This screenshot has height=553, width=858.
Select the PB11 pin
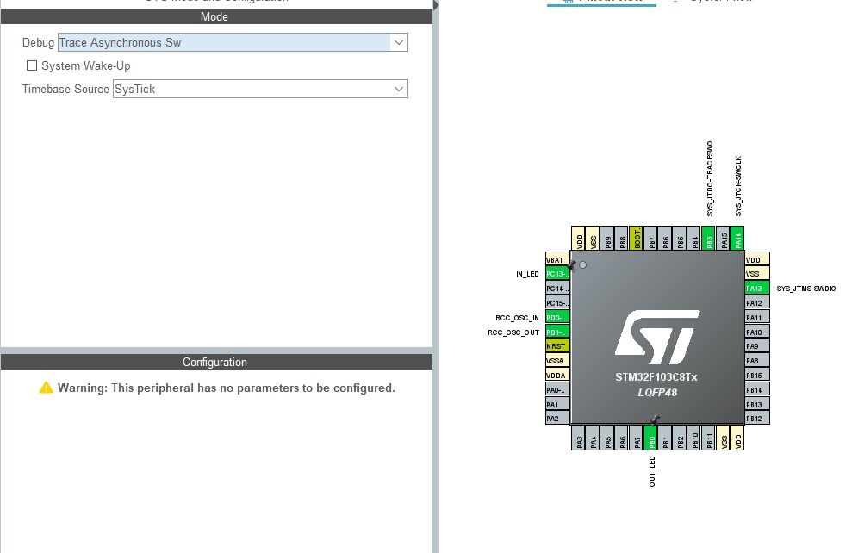point(709,438)
